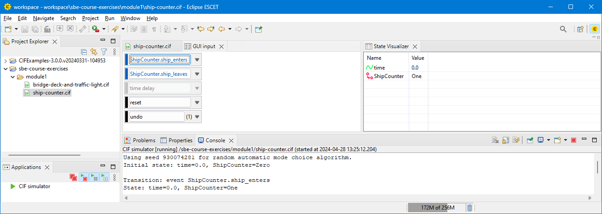This screenshot has width=602, height=214.
Task: Run garbage collector trash icon
Action: pos(470,208)
